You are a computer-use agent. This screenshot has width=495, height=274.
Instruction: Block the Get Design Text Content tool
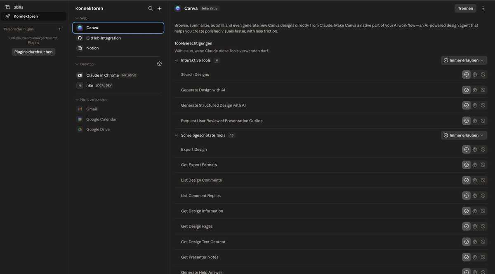pos(483,242)
